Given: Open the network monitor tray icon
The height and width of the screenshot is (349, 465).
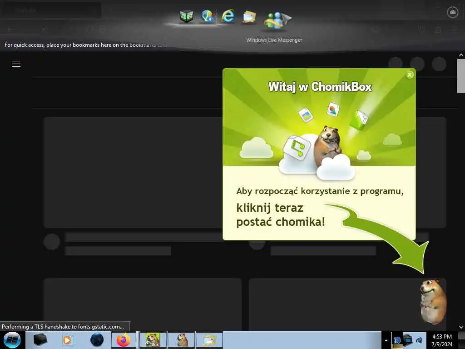Looking at the screenshot, I should (408, 340).
